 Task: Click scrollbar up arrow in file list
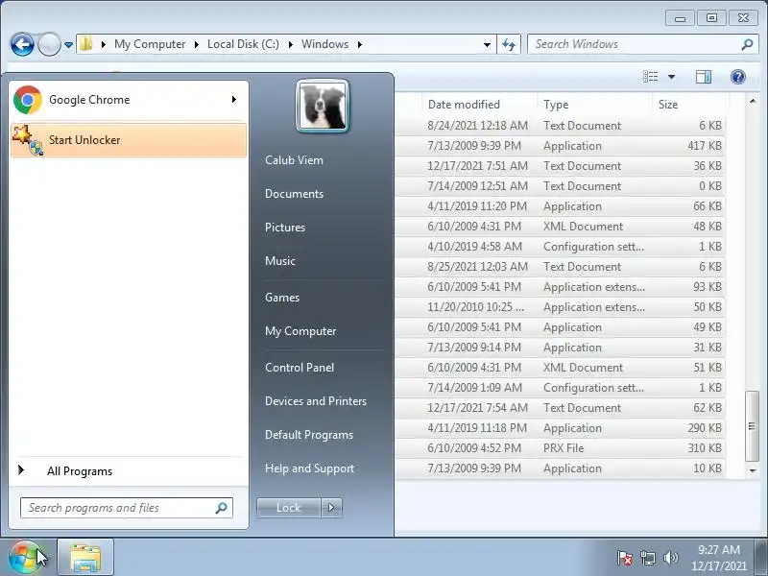pos(753,101)
